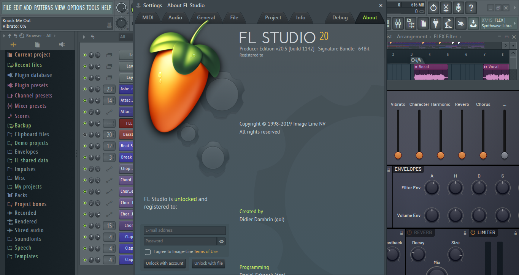Open General settings tab

click(206, 17)
